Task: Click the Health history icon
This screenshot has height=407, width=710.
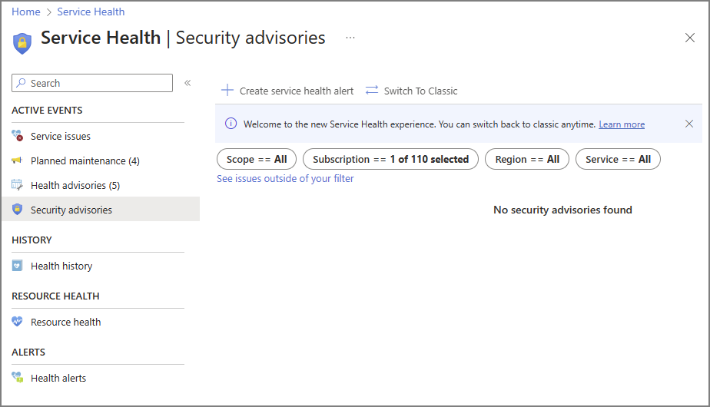Action: coord(17,265)
